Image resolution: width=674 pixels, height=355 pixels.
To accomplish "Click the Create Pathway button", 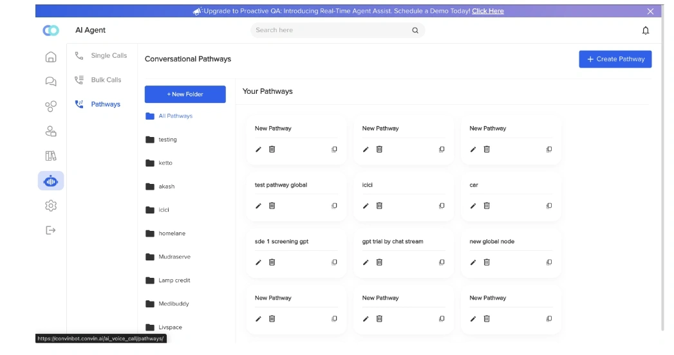I will pos(615,59).
